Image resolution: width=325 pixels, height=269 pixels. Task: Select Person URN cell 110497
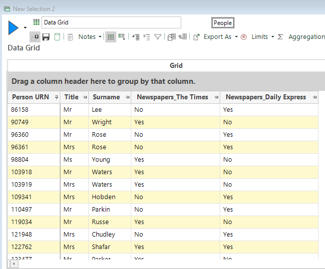point(34,210)
